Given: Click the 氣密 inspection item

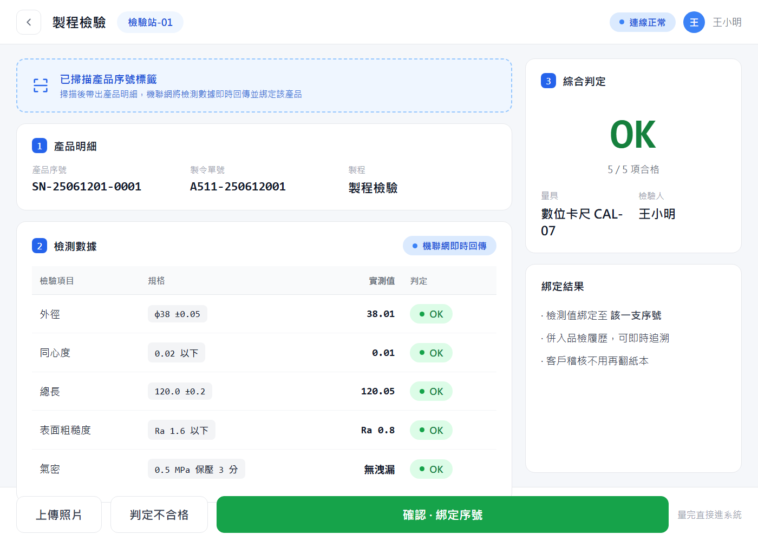Looking at the screenshot, I should click(x=50, y=469).
